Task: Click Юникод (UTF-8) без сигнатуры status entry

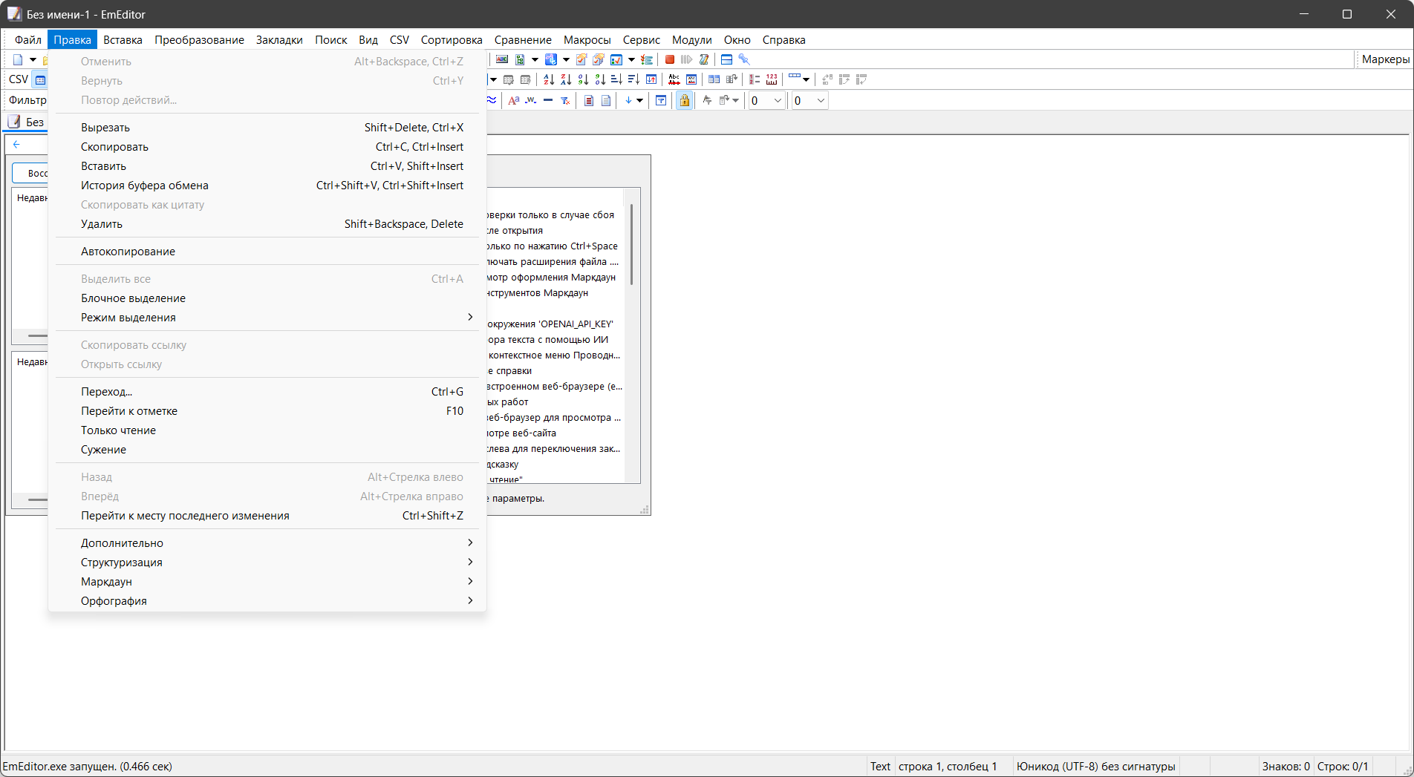Action: tap(1095, 767)
